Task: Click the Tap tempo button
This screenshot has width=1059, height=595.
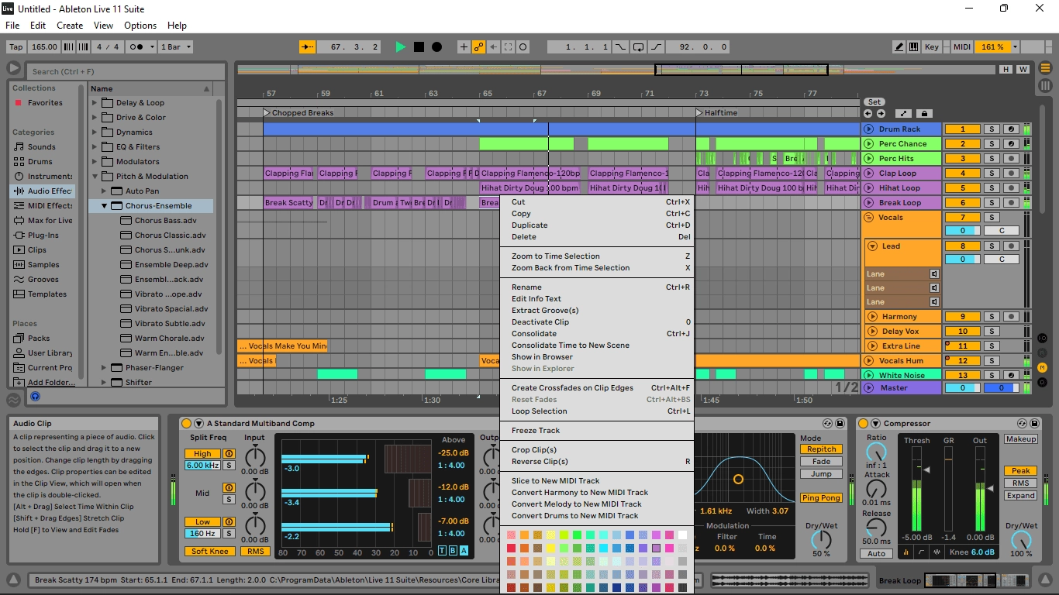Action: click(x=16, y=47)
